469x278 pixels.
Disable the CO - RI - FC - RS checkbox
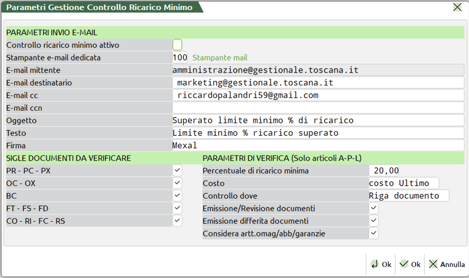coord(177,221)
